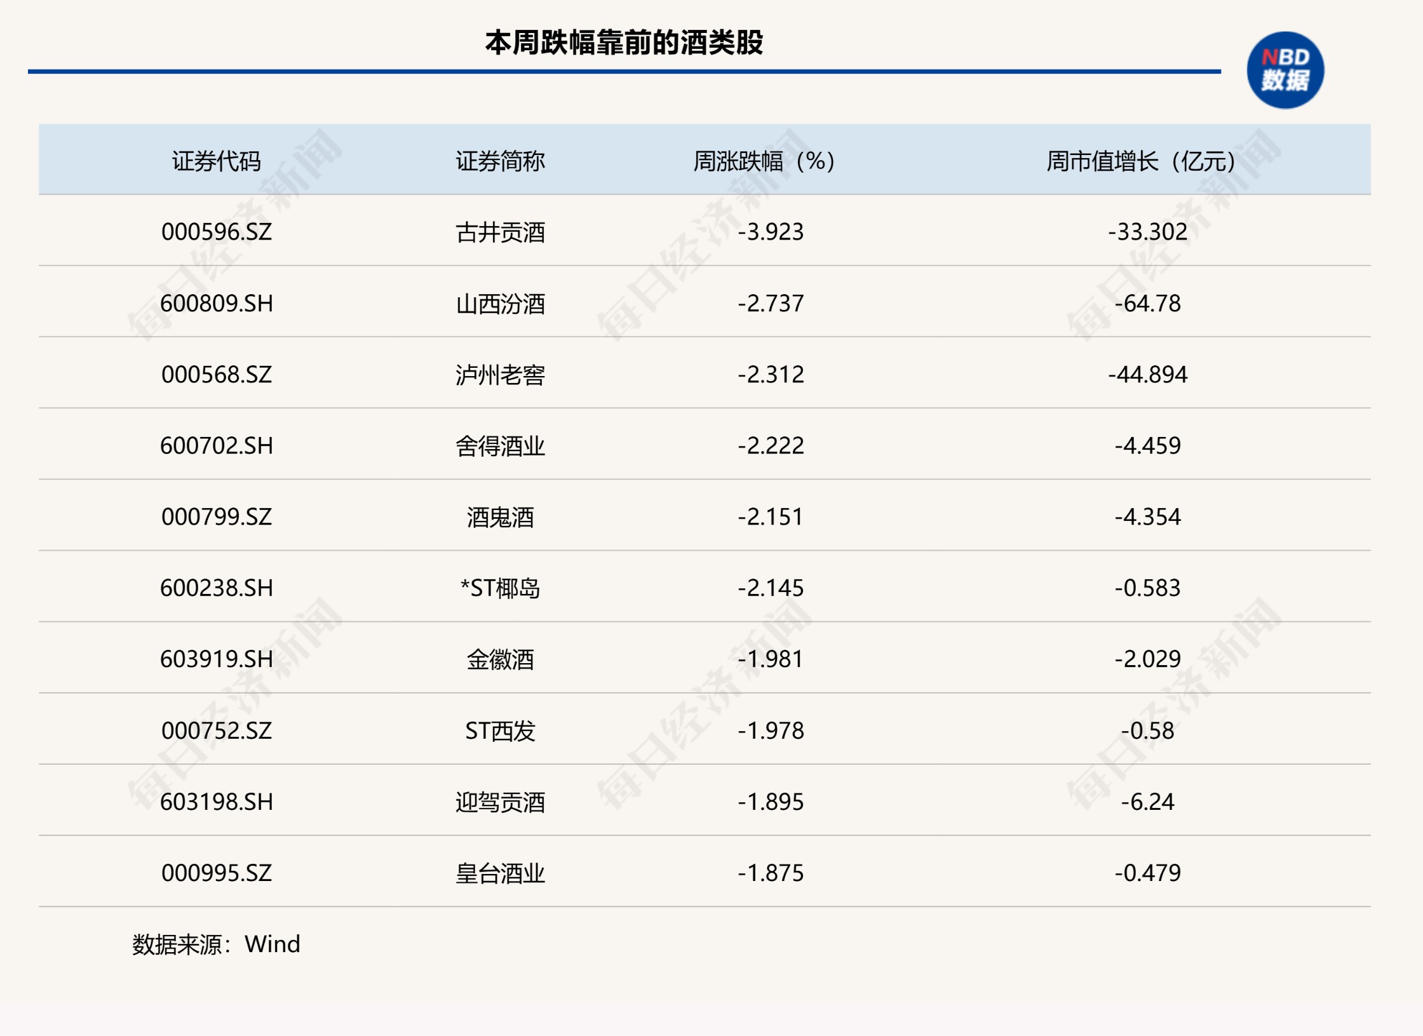Click the -0.479 market value cell

coord(1147,873)
